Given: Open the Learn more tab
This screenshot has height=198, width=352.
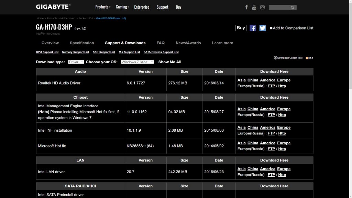Looking at the screenshot, I should pyautogui.click(x=222, y=43).
